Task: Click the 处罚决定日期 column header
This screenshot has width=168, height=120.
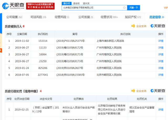Action: (x=22, y=99)
